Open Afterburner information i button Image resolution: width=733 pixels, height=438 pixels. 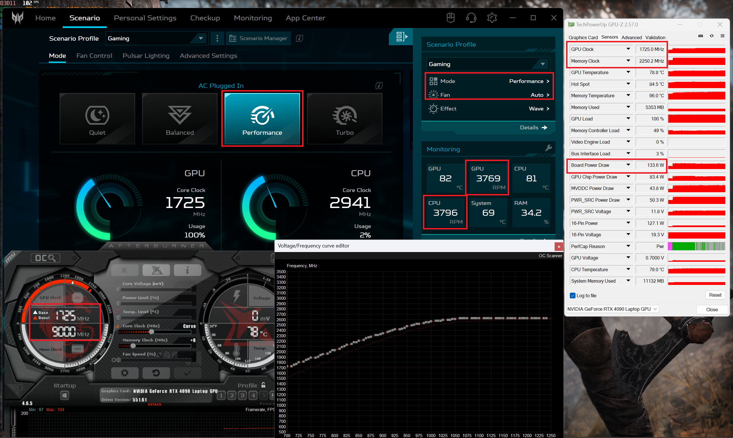(x=188, y=270)
